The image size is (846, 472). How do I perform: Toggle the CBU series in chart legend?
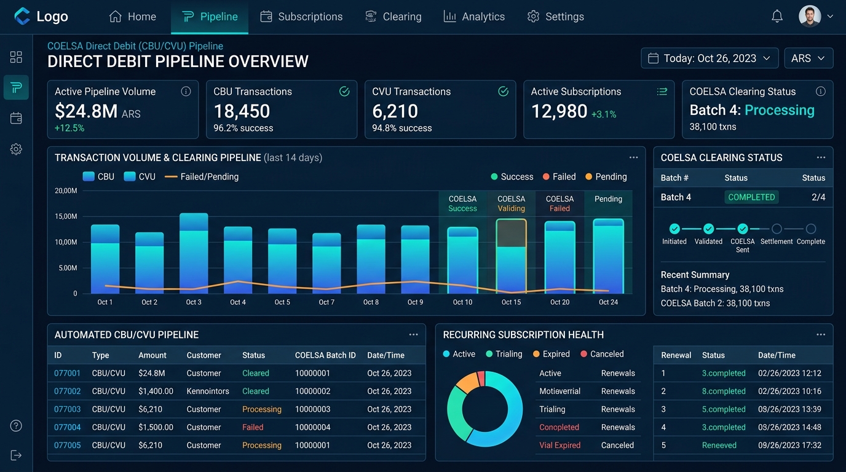[98, 176]
